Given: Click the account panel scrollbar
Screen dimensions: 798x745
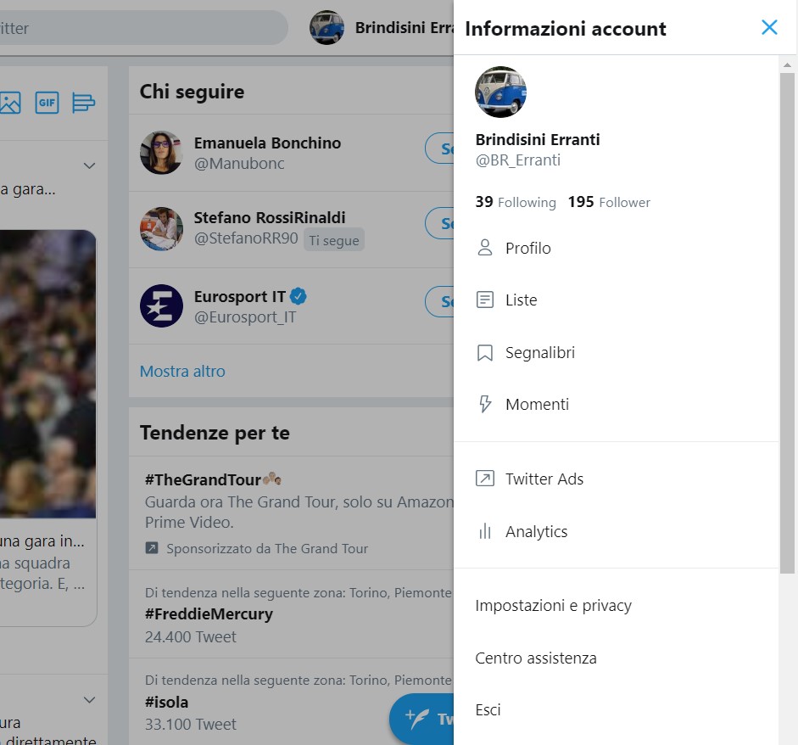Looking at the screenshot, I should [x=788, y=322].
